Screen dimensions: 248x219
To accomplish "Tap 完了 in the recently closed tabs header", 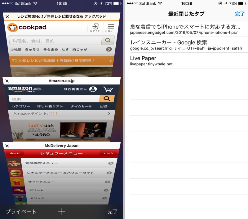I will (240, 14).
